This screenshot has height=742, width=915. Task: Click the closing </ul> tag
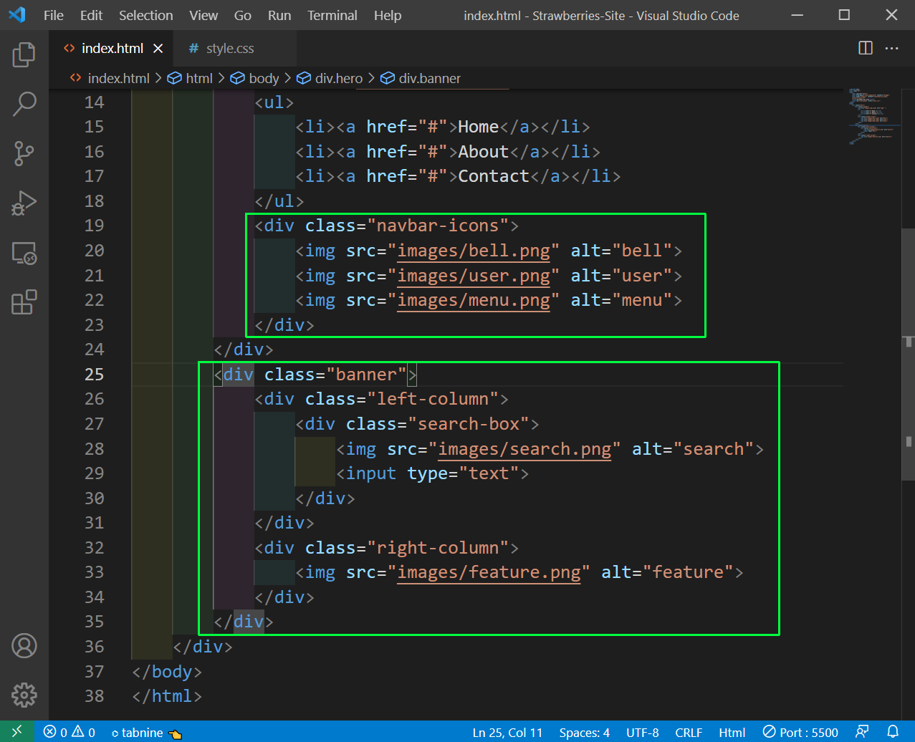click(x=279, y=201)
